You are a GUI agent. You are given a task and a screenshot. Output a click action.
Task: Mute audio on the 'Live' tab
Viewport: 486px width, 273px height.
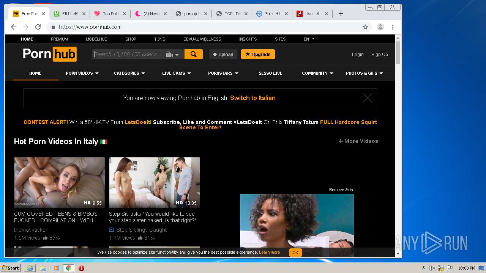(318, 14)
